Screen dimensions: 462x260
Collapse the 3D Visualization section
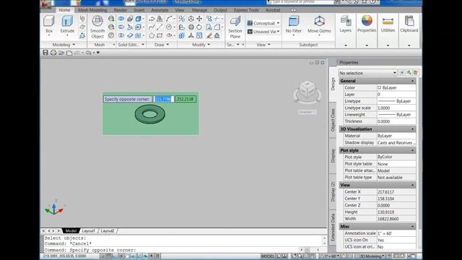click(x=412, y=129)
